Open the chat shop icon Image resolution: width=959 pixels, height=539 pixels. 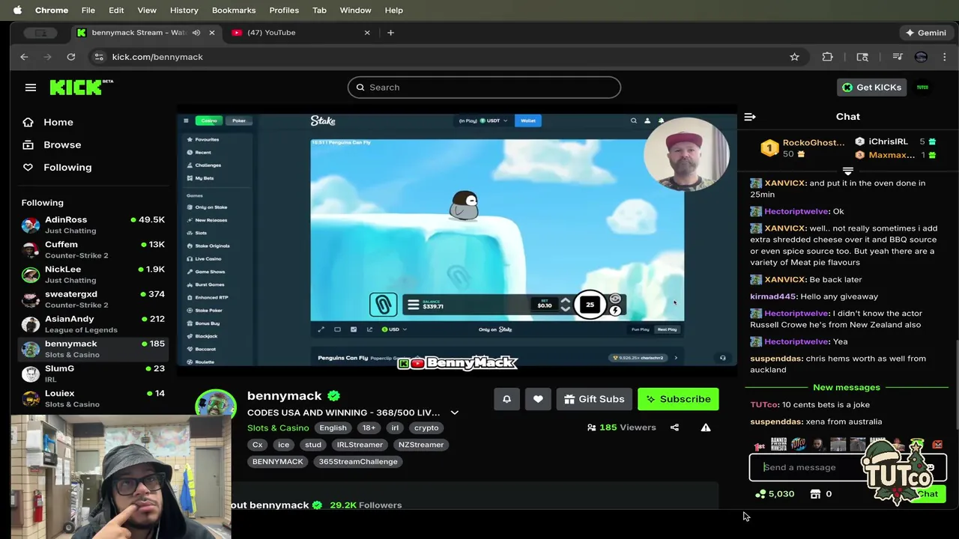(x=815, y=494)
